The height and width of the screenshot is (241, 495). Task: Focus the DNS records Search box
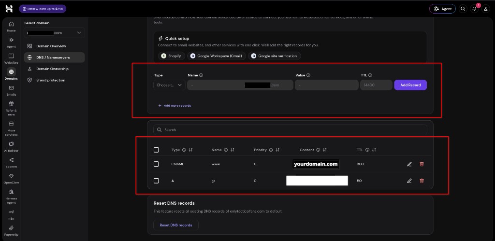click(290, 129)
